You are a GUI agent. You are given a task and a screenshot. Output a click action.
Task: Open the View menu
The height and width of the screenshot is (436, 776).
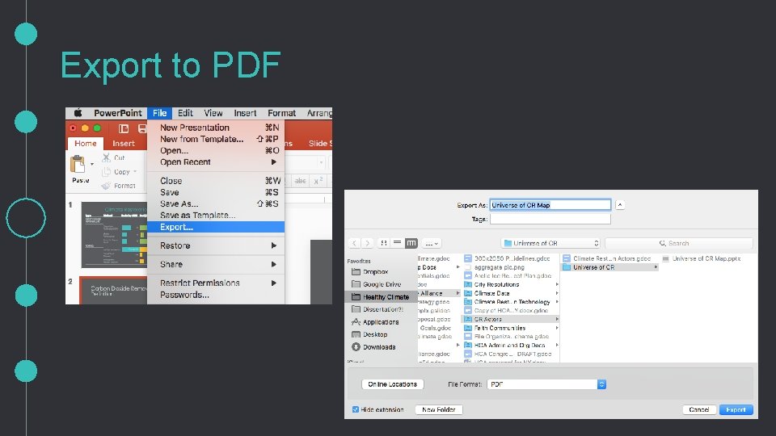tap(213, 113)
